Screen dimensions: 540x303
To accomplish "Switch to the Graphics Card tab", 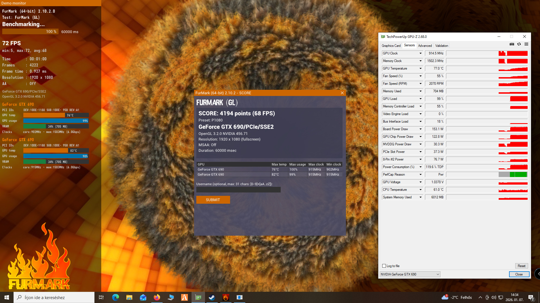I will [391, 46].
